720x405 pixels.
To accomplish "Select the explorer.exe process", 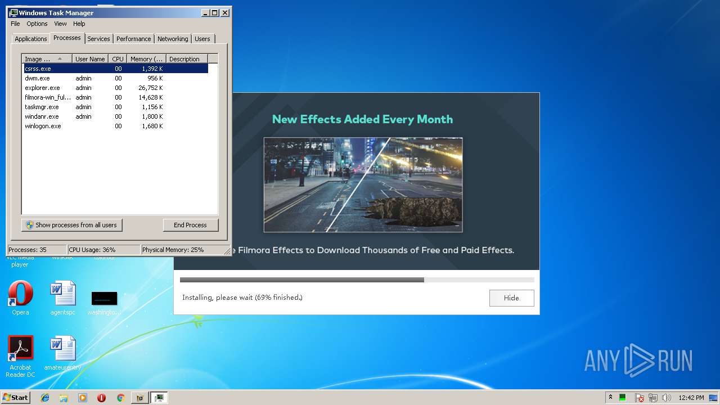I will [x=115, y=88].
